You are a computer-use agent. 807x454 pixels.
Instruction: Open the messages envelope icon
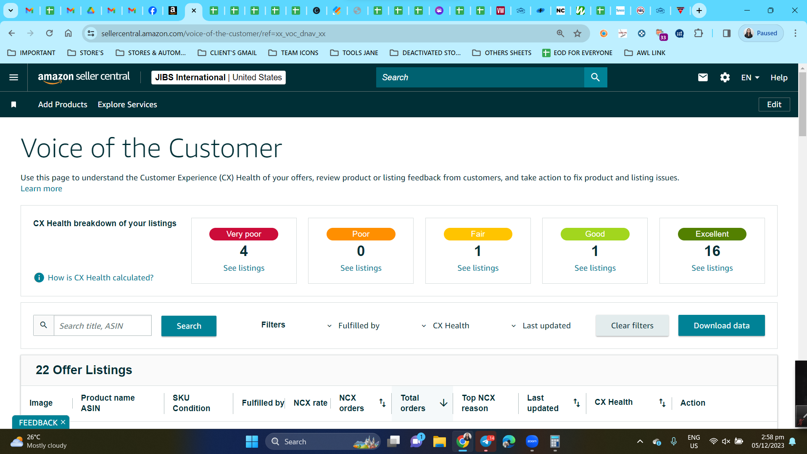point(703,77)
